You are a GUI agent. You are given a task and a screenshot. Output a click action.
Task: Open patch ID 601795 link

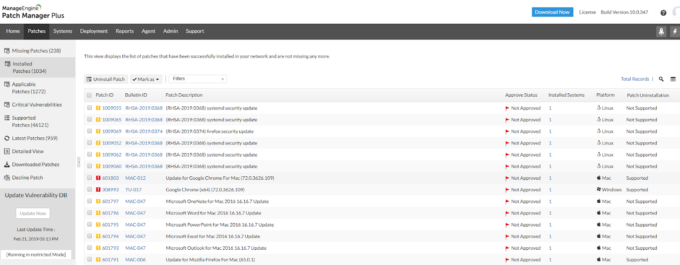click(x=110, y=225)
